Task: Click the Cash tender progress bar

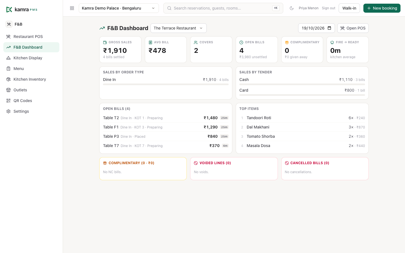Action: point(302,84)
